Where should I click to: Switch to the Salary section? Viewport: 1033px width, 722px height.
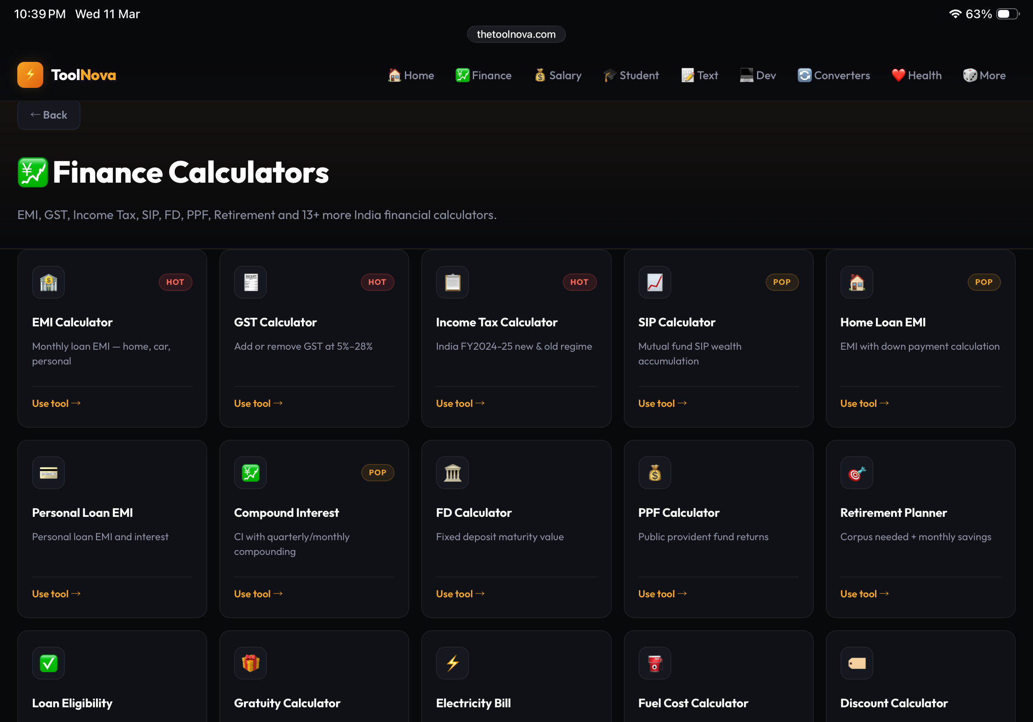click(558, 75)
